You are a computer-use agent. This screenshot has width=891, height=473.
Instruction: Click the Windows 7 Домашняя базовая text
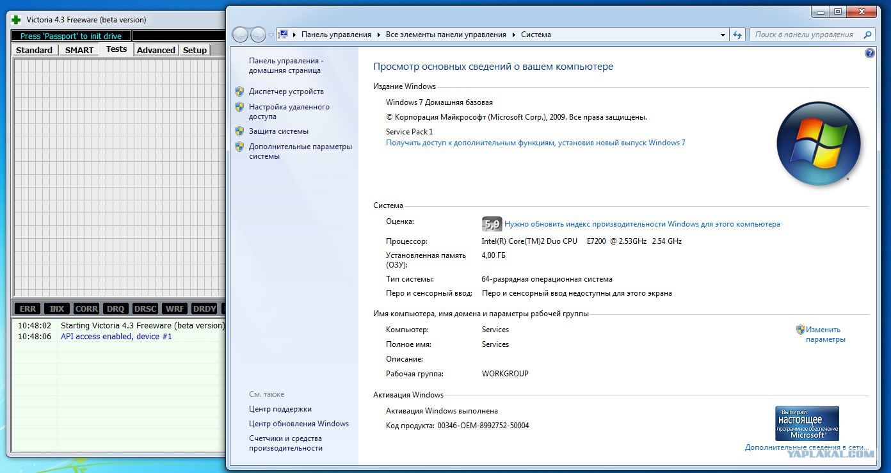point(439,102)
